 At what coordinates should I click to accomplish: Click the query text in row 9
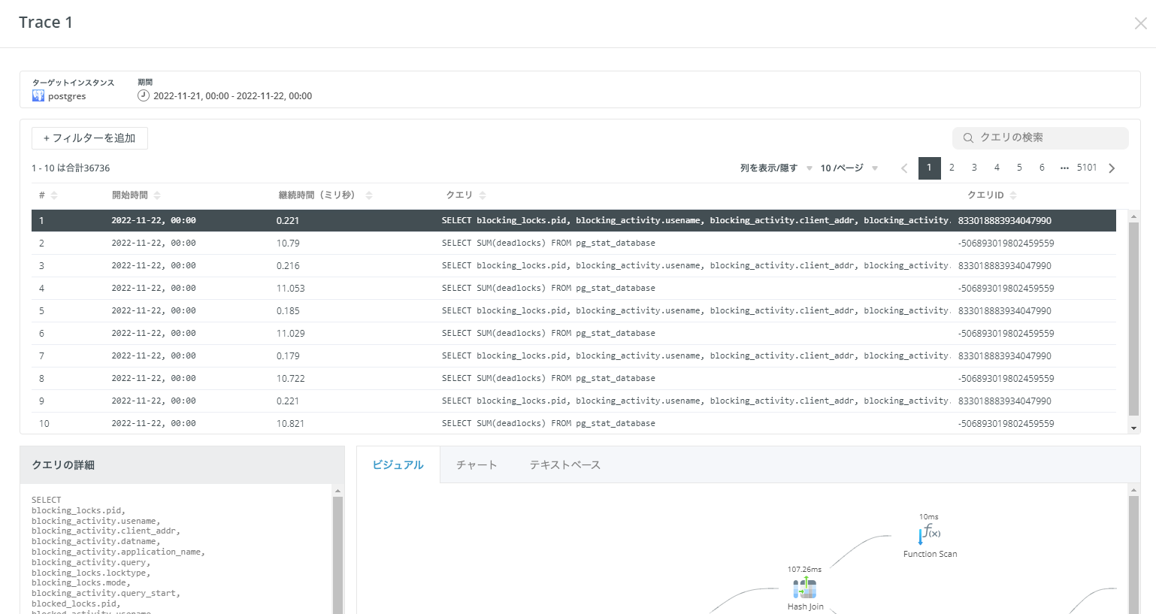pos(695,401)
